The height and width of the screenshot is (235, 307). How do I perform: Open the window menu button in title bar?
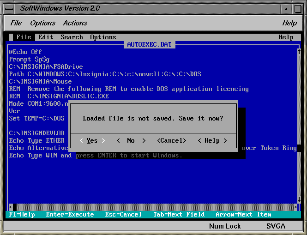(x=9, y=9)
